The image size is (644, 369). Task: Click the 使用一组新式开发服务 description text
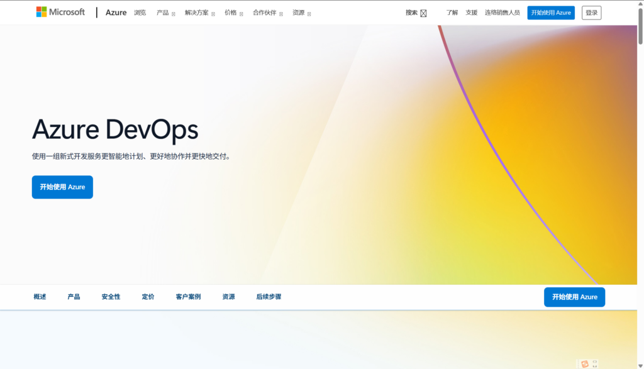(x=132, y=157)
